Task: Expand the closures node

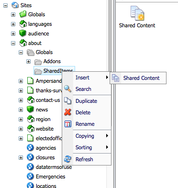Action: [21, 157]
